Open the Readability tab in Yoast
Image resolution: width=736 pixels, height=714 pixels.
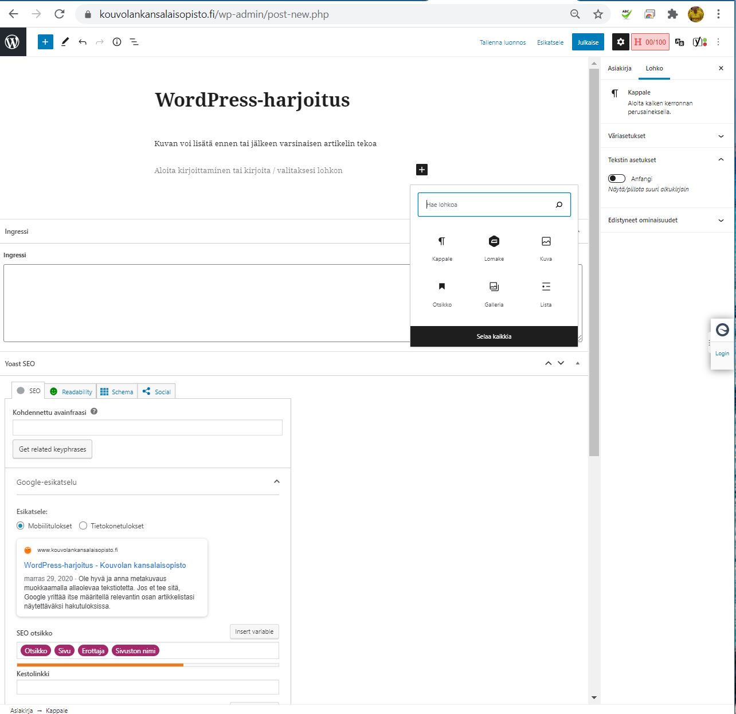(71, 391)
